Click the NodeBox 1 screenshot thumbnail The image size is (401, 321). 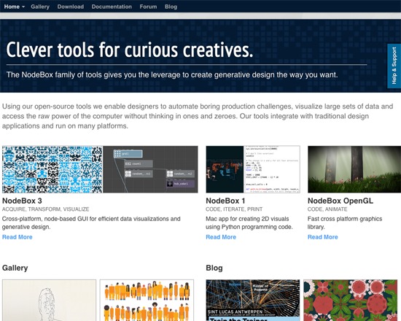(253, 169)
